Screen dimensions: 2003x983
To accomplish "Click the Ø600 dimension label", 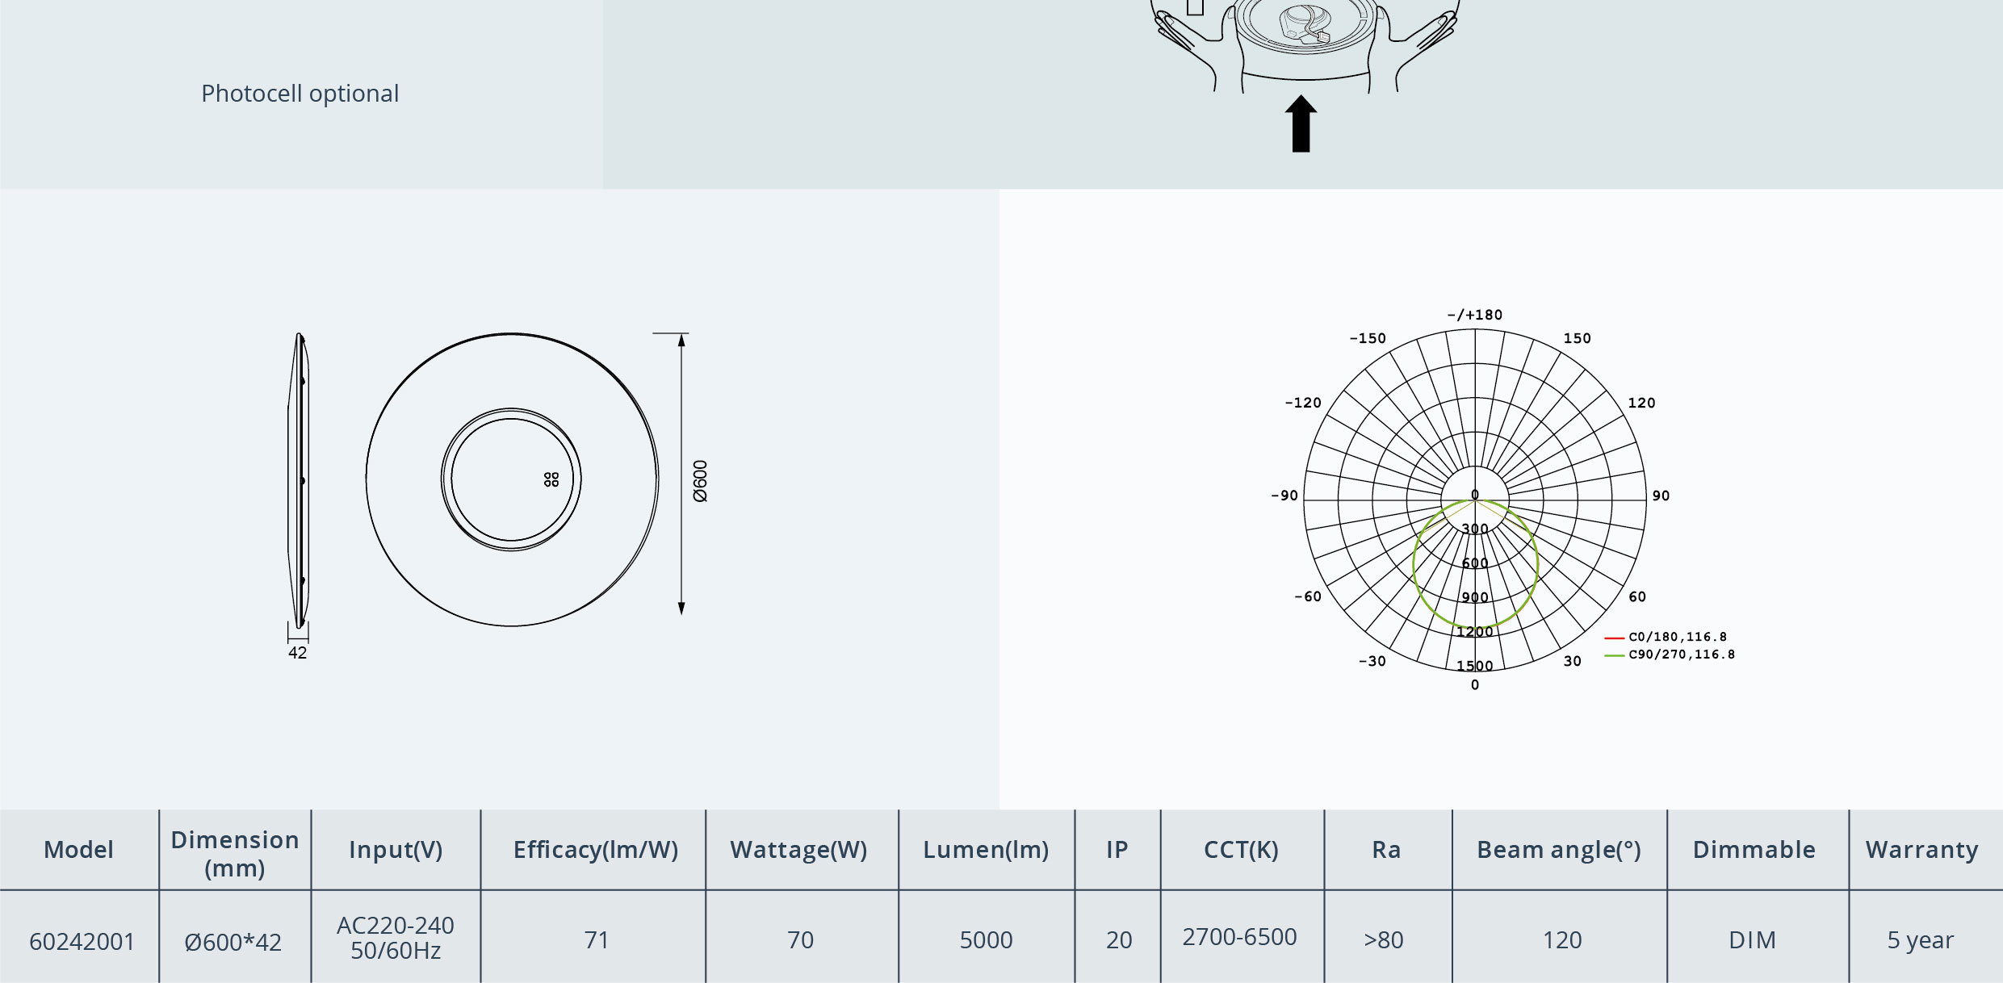I will (x=700, y=481).
